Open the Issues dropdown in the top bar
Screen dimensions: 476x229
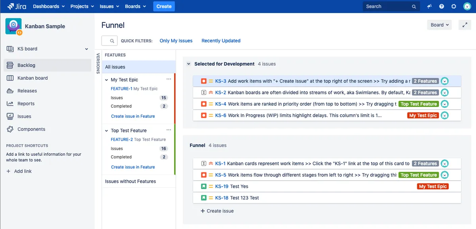coord(109,6)
